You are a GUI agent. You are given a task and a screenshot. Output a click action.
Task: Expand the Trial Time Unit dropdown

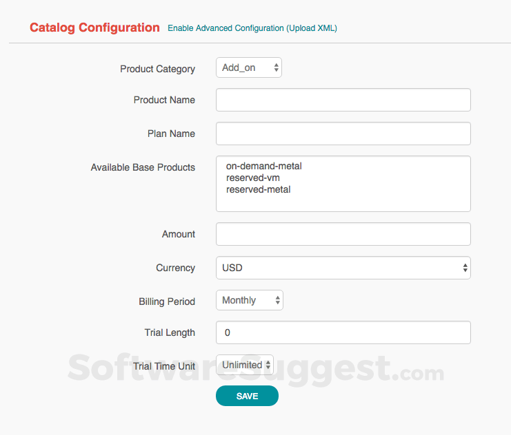tap(245, 365)
